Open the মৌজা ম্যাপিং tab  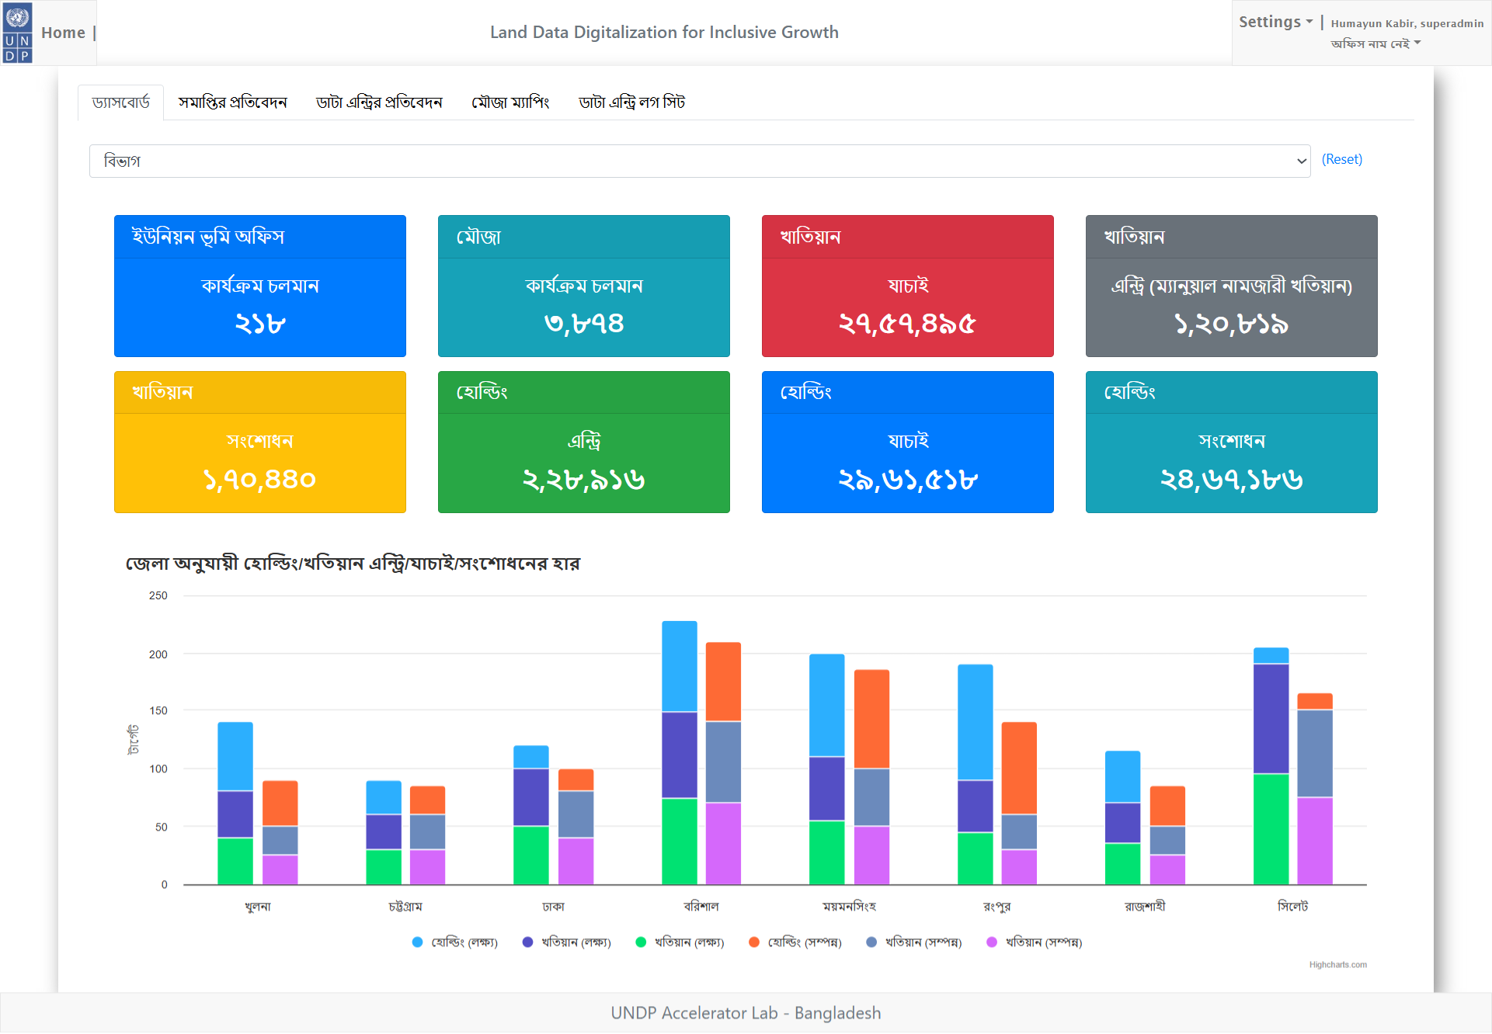click(510, 102)
